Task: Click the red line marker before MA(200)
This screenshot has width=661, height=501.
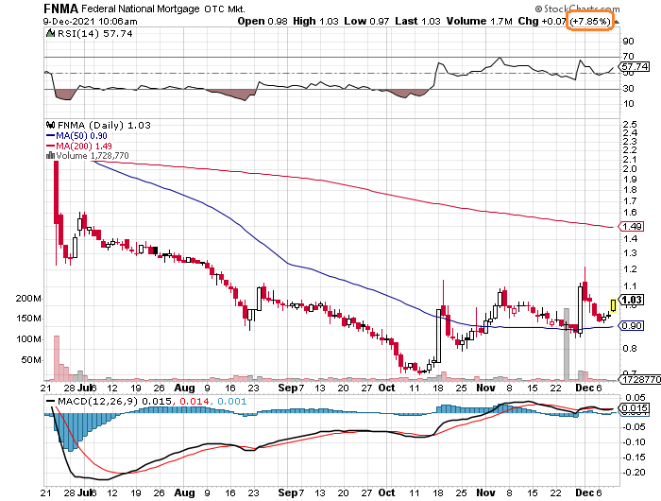Action: tap(50, 146)
